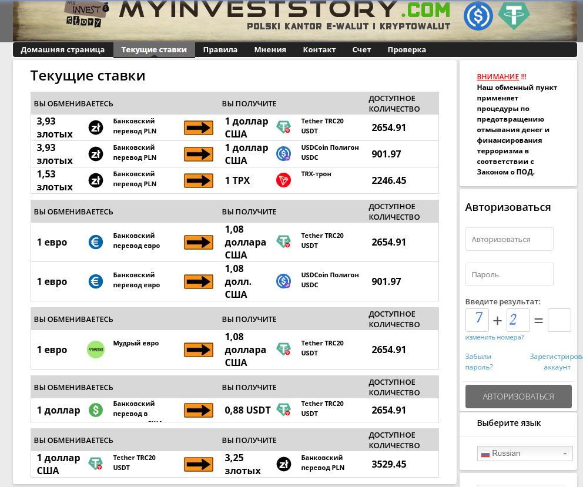Screen dimensions: 583x487
Task: Focus the Авторизоваться login field
Action: pos(510,239)
